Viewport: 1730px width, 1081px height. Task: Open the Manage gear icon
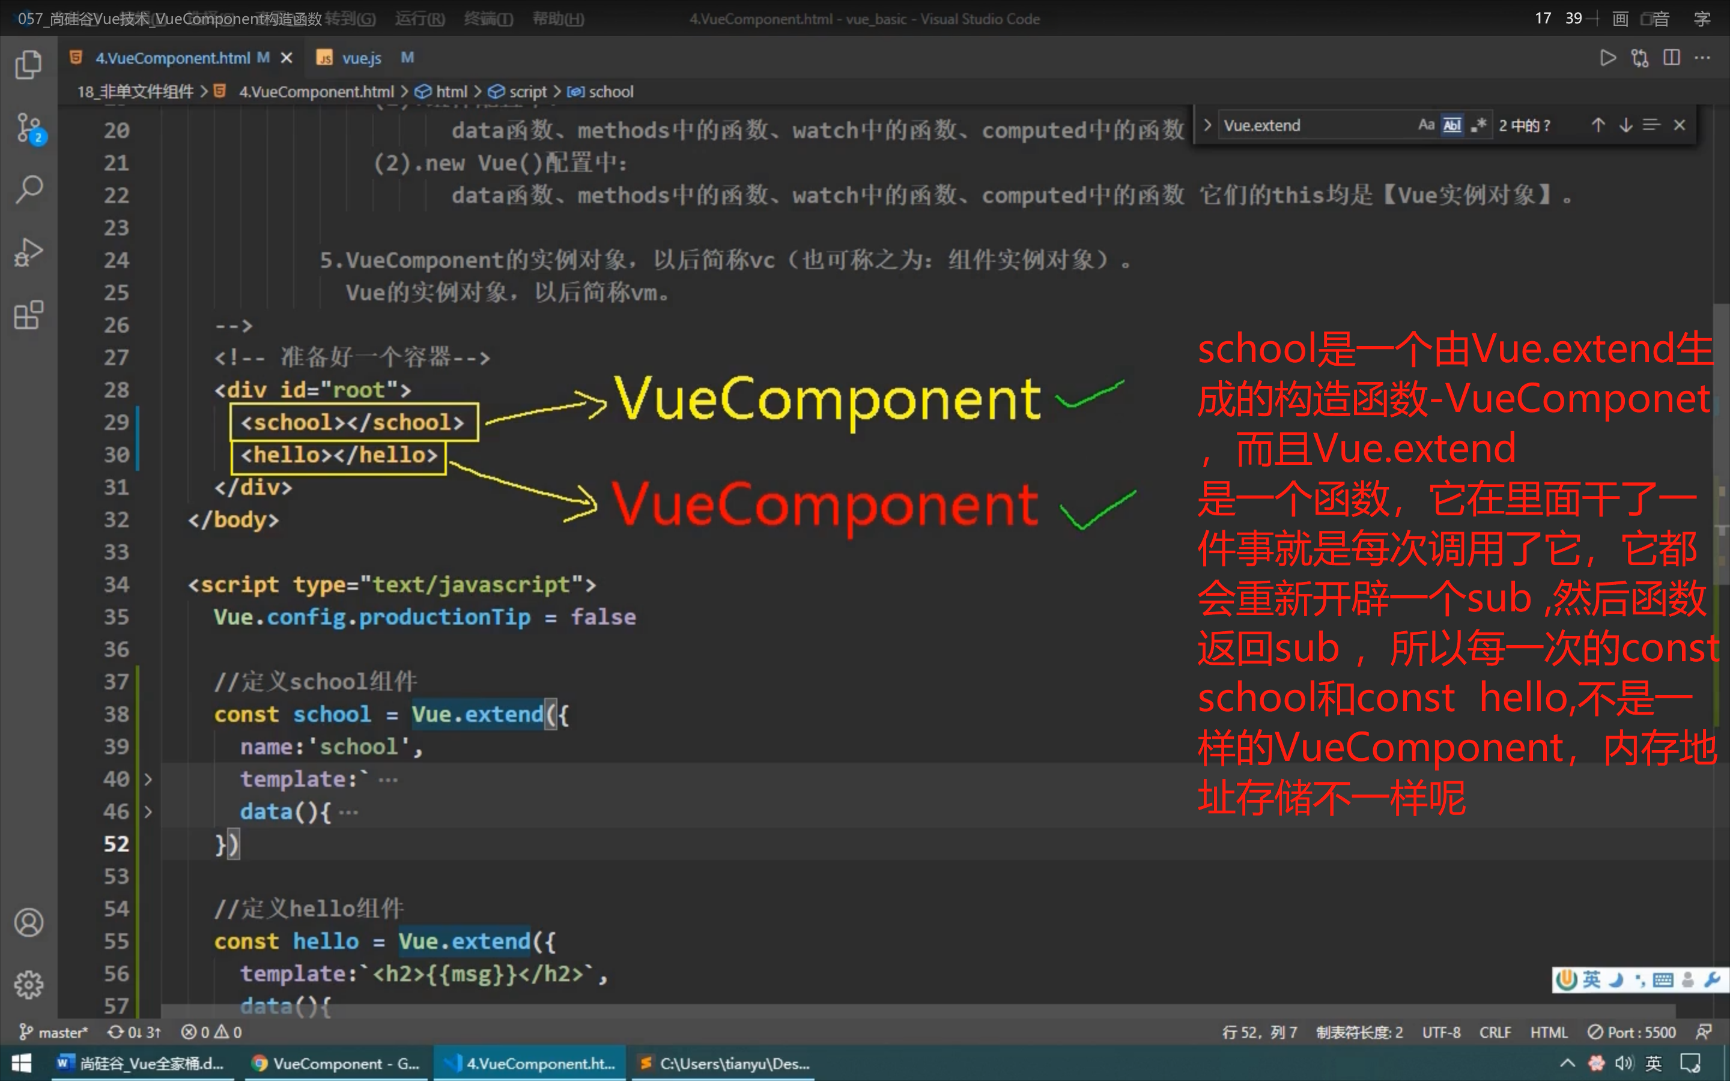click(x=29, y=984)
